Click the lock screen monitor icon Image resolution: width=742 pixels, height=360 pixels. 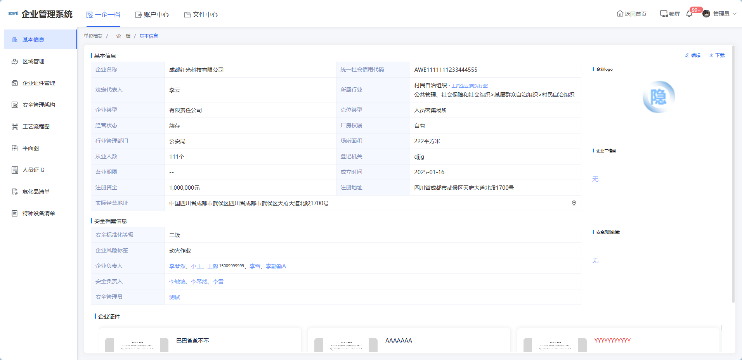click(664, 14)
